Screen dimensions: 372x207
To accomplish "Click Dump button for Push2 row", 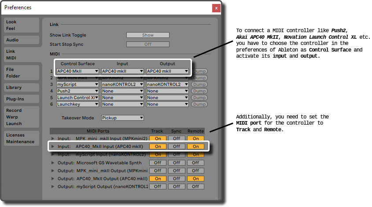I will point(199,91).
